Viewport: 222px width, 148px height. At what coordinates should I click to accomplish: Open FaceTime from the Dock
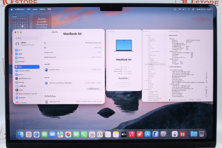(x=76, y=134)
